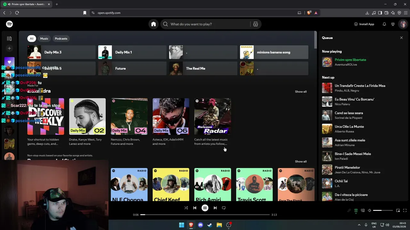
Task: Click the Install App button
Action: tap(364, 24)
